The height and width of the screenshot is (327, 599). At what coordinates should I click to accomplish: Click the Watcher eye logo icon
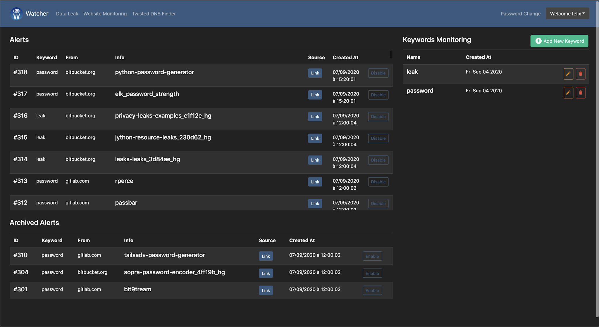[x=16, y=14]
